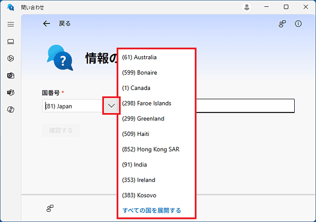Click the (81) Japan country code field

point(73,106)
